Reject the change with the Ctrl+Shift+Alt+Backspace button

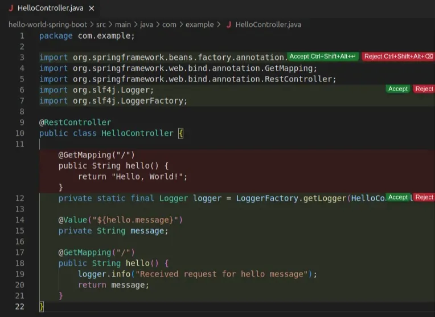[398, 56]
